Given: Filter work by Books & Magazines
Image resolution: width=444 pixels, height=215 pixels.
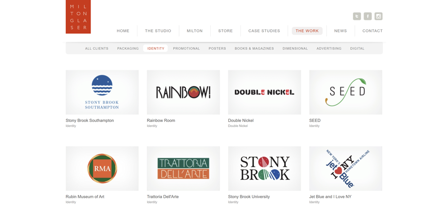Looking at the screenshot, I should [x=254, y=49].
